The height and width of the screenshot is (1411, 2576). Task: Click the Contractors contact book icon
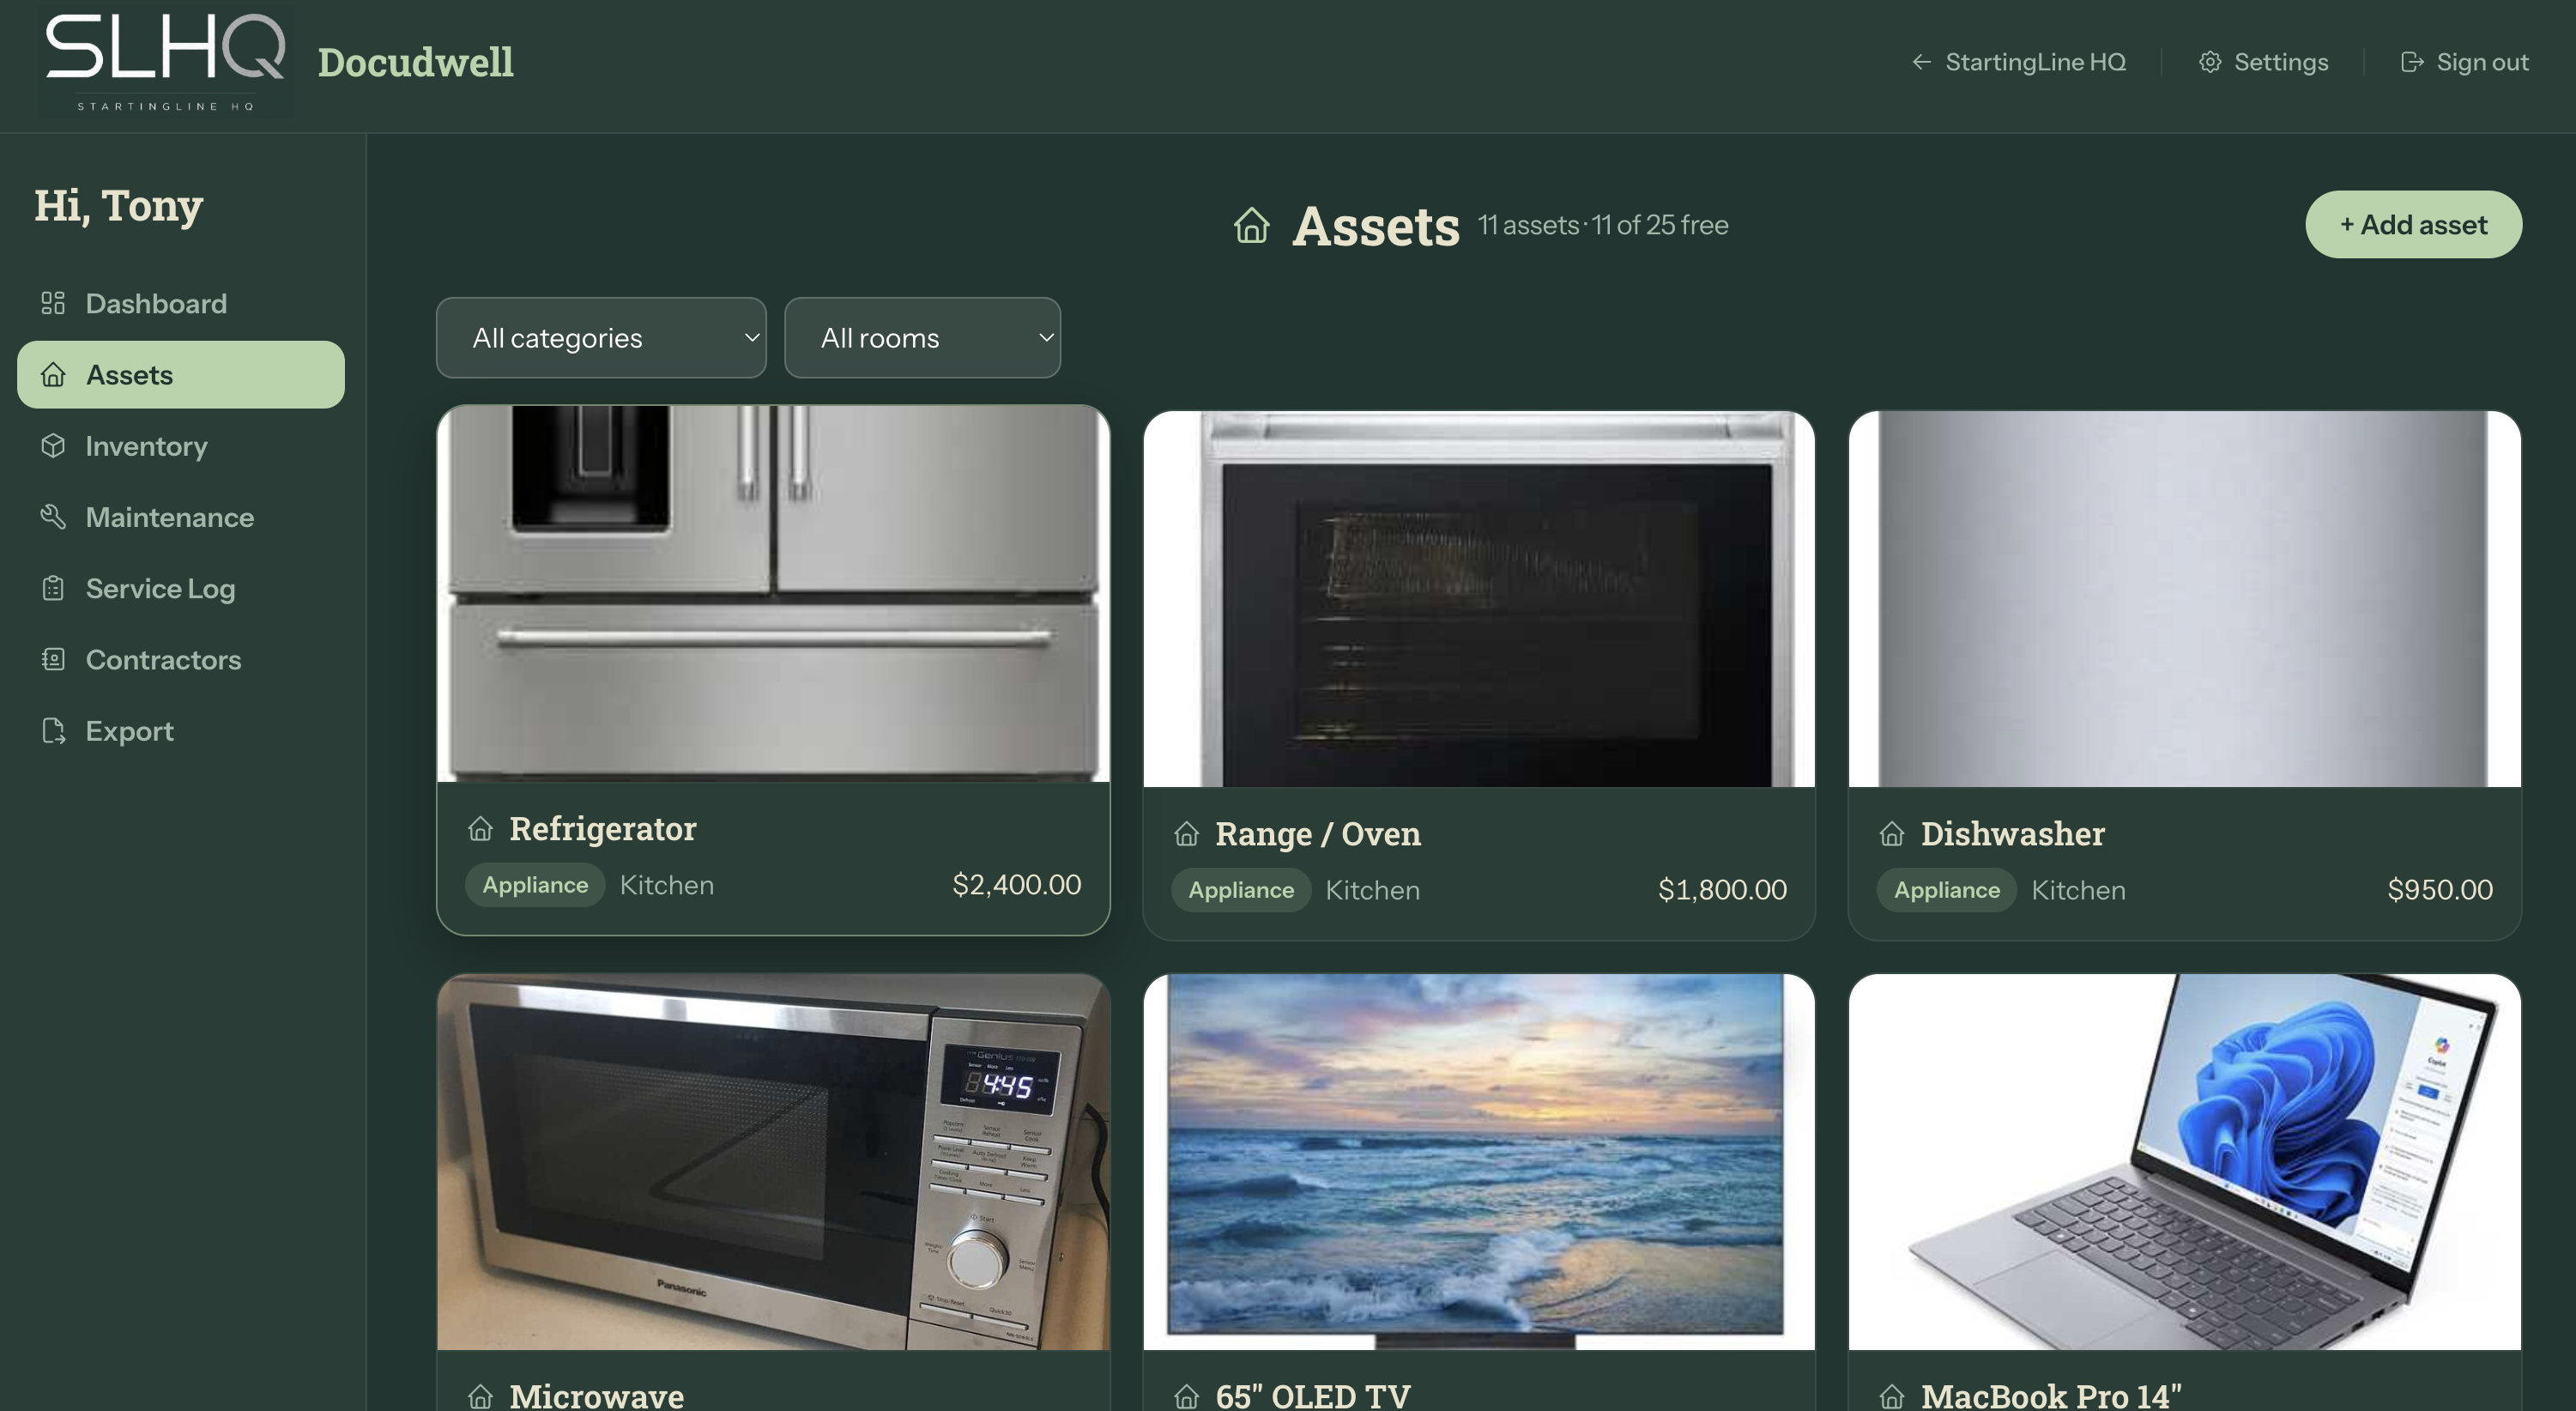point(53,659)
